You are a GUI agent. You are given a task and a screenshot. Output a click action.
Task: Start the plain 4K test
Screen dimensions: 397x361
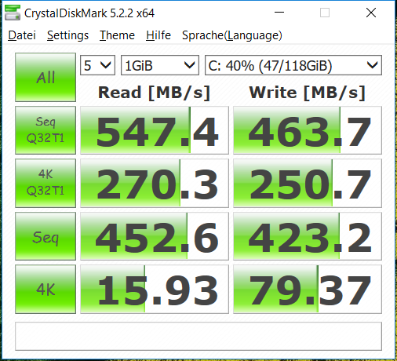pyautogui.click(x=46, y=289)
